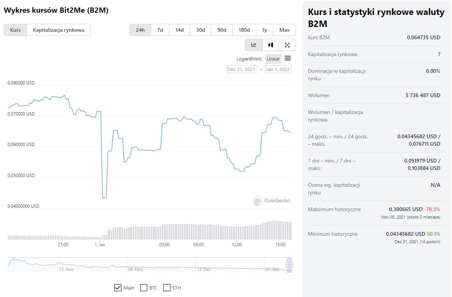Open chart hamburger menu icon
This screenshot has height=297, width=452.
click(x=288, y=58)
